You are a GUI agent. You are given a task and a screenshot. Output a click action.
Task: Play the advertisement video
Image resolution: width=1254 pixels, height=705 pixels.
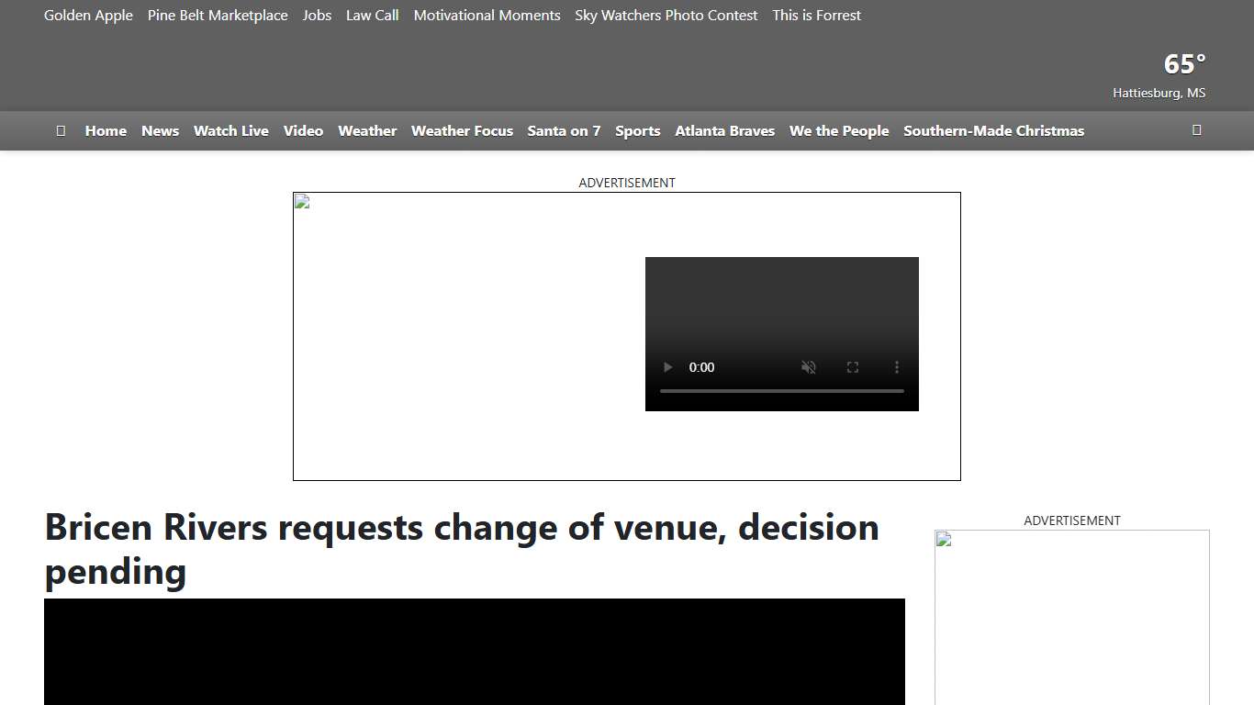pyautogui.click(x=667, y=367)
